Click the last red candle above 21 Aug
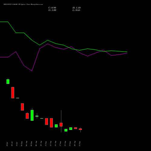 pyautogui.click(x=80, y=129)
